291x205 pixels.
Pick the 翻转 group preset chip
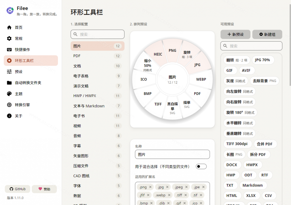pos(237,60)
